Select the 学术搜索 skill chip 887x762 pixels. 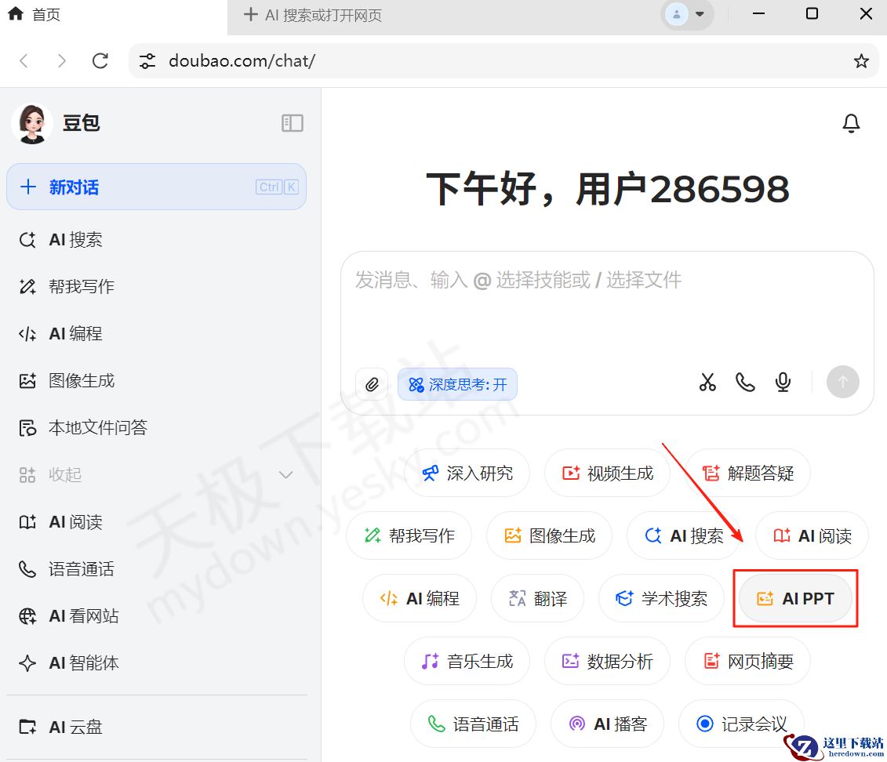point(661,598)
